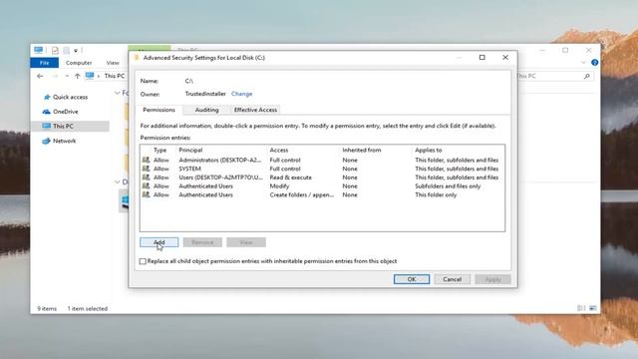638x359 pixels.
Task: Click the Change owner link
Action: coord(241,94)
